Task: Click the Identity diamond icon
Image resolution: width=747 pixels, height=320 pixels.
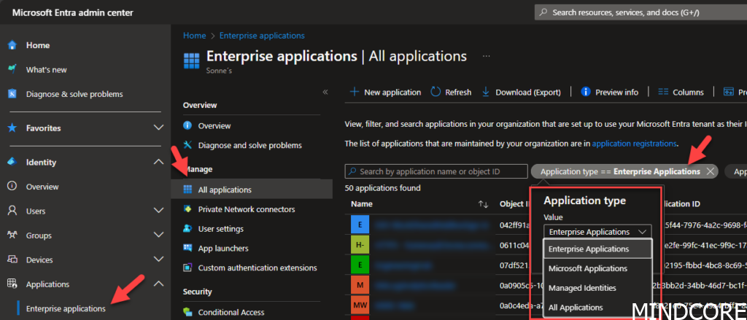Action: (13, 163)
